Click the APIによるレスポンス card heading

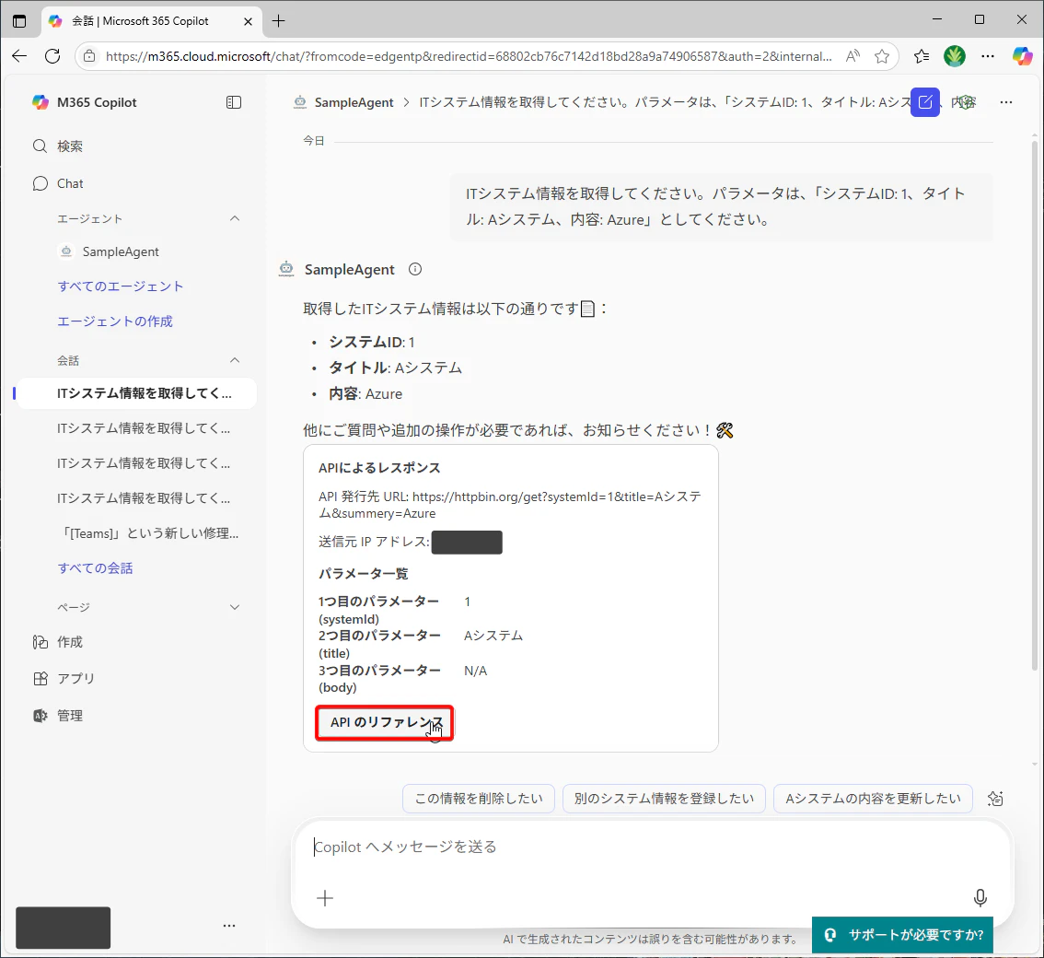379,468
